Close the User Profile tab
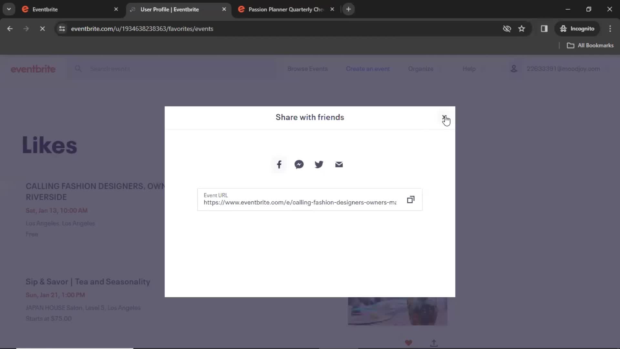This screenshot has height=349, width=620. tap(224, 9)
